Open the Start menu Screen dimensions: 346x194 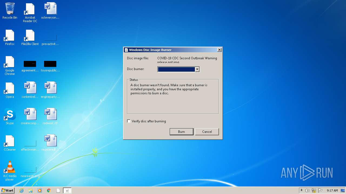pos(7,190)
